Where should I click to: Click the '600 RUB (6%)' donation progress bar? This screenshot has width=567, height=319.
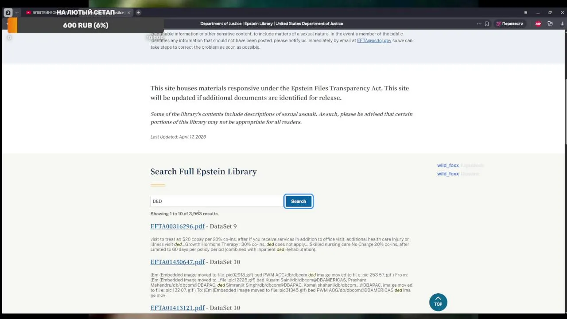point(85,25)
